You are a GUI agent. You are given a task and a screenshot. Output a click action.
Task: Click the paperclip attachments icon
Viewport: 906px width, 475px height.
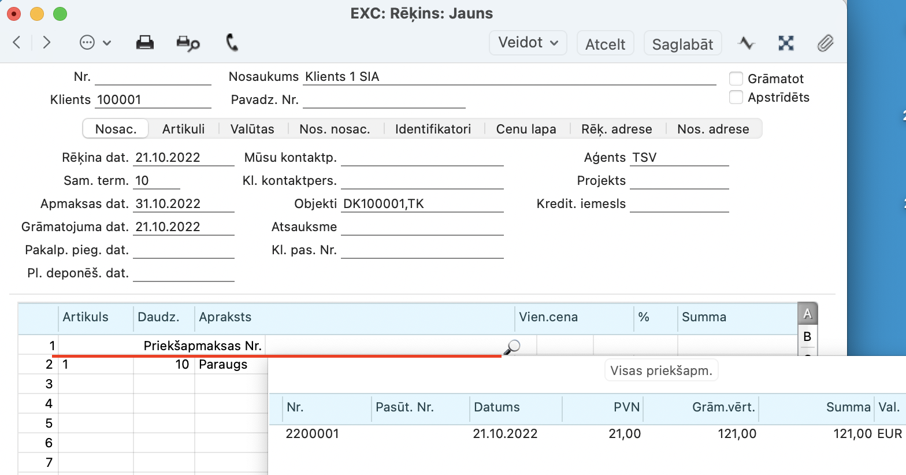[825, 43]
